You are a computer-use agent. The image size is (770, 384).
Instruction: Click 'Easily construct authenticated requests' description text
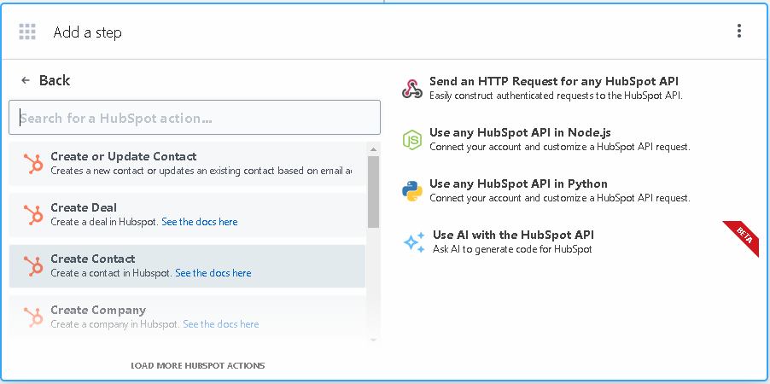tap(556, 96)
